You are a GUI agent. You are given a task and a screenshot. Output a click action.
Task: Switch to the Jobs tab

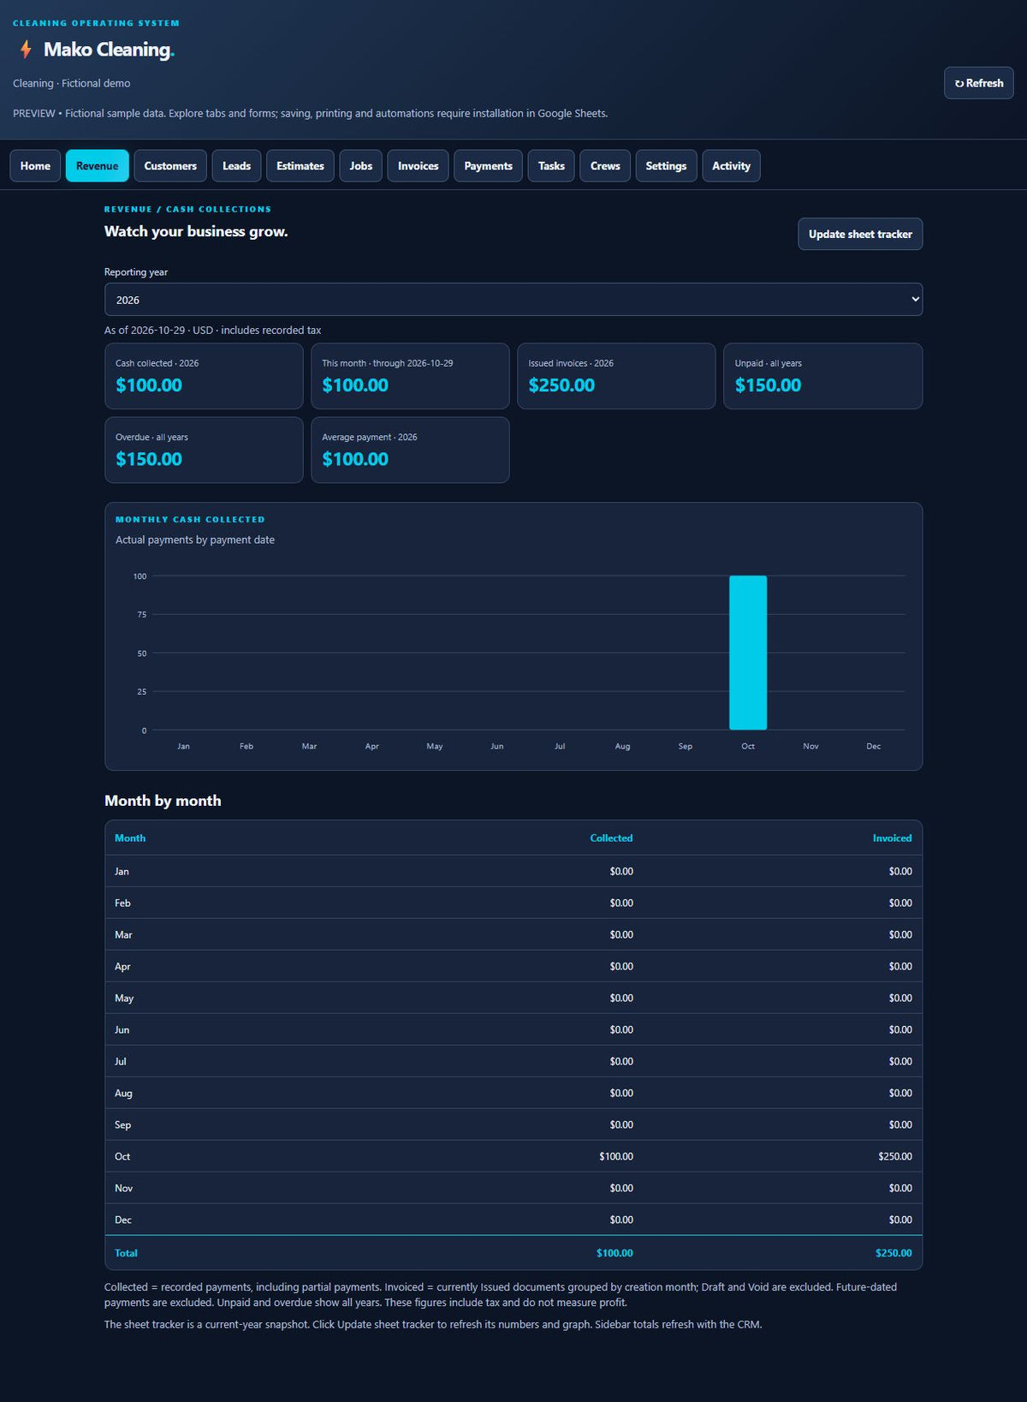361,166
